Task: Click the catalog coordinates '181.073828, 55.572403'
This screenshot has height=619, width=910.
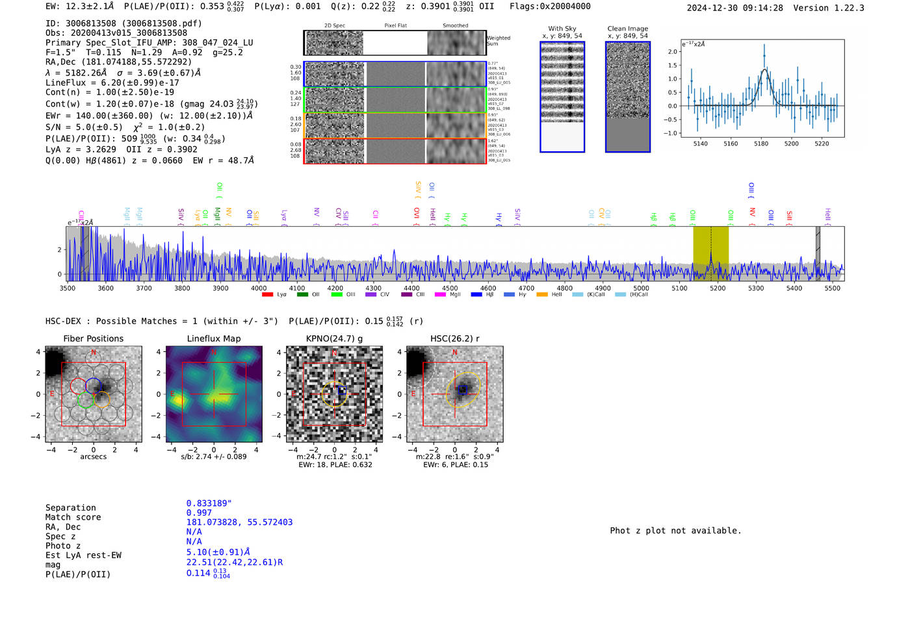Action: tap(239, 522)
